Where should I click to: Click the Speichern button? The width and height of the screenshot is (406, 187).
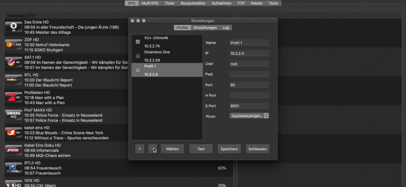pyautogui.click(x=229, y=149)
